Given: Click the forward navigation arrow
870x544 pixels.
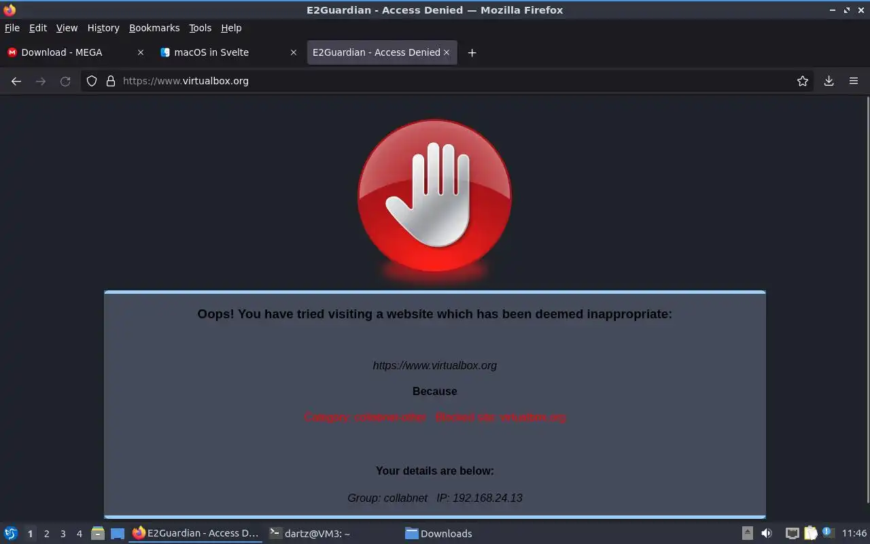Looking at the screenshot, I should pos(41,81).
